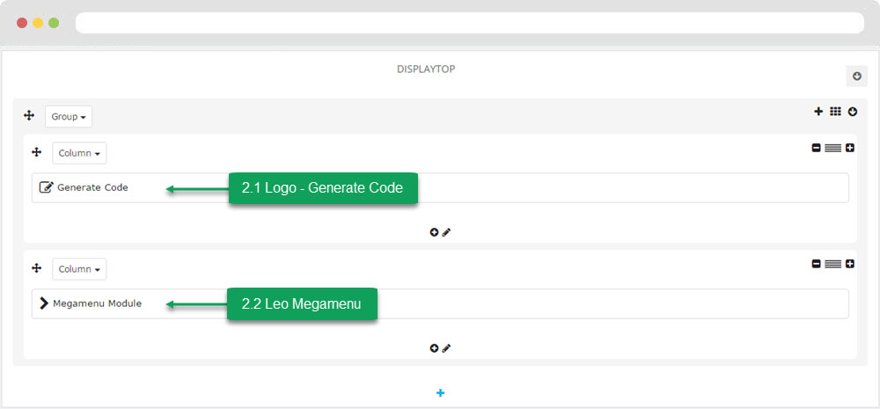Reduce width of Generate Code column

point(816,148)
